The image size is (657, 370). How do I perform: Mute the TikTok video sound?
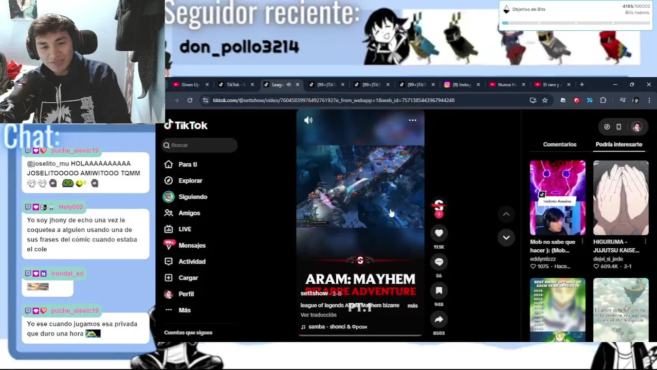[x=308, y=120]
